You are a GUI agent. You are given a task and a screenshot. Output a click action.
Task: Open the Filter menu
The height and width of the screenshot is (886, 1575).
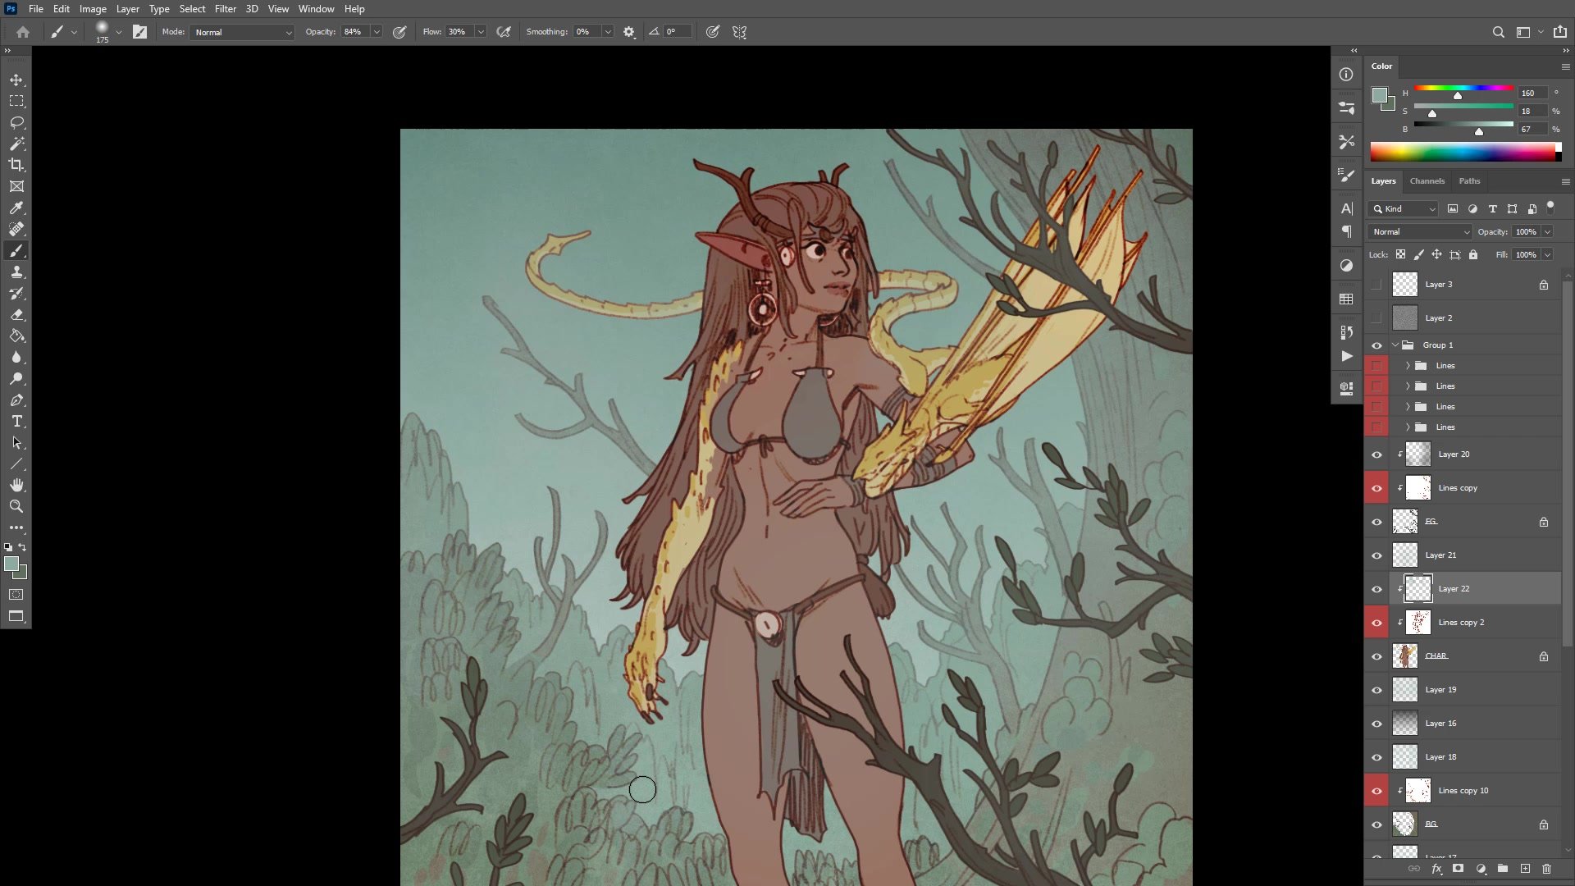[225, 9]
